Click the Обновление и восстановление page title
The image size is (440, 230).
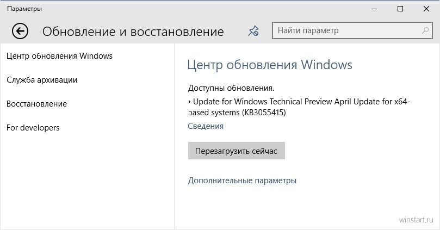coord(133,32)
